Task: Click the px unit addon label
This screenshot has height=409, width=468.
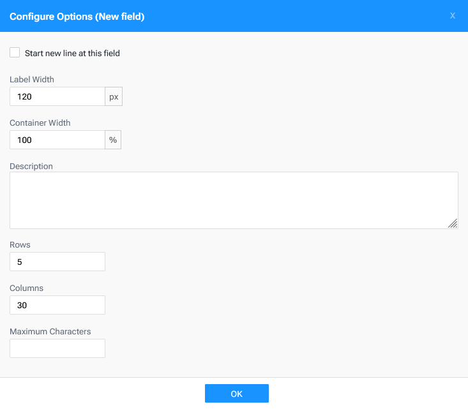Action: click(x=114, y=96)
